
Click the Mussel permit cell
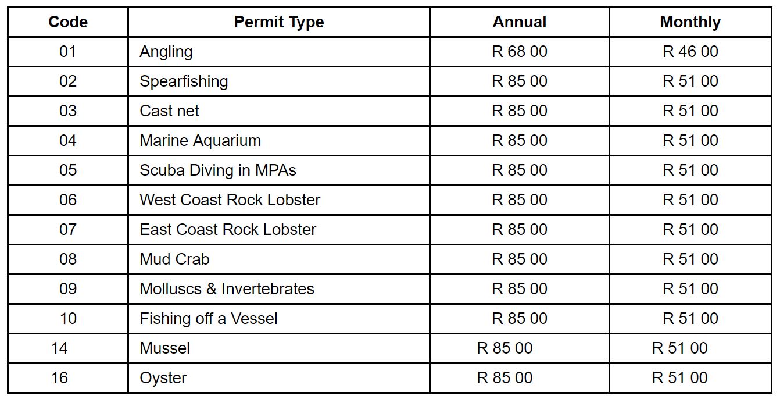(x=164, y=348)
